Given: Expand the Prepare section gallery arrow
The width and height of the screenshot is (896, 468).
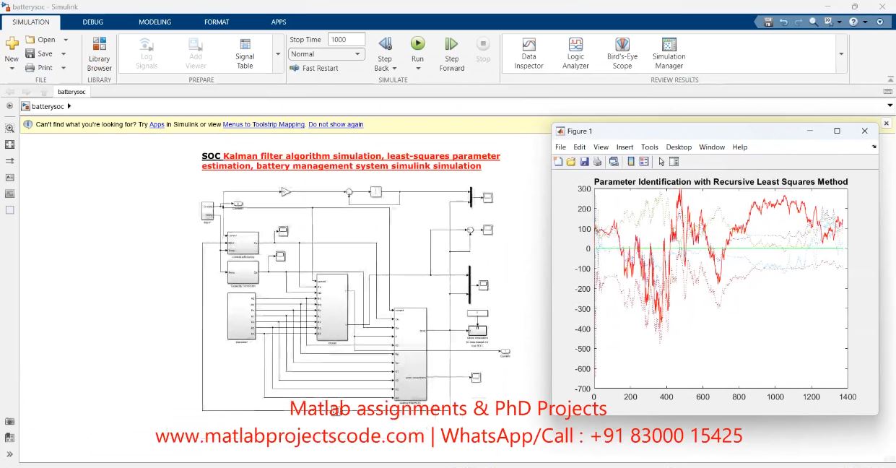Looking at the screenshot, I should click(x=278, y=54).
